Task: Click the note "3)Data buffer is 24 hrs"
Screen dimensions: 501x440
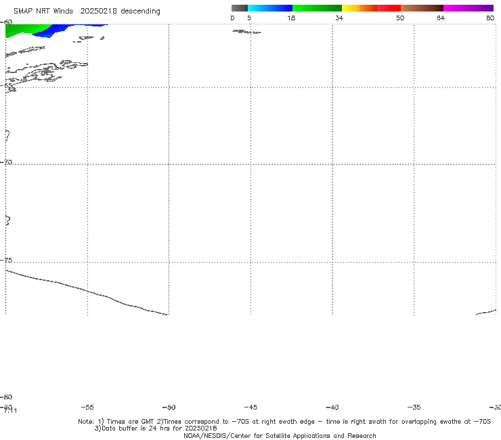Action: pyautogui.click(x=156, y=428)
